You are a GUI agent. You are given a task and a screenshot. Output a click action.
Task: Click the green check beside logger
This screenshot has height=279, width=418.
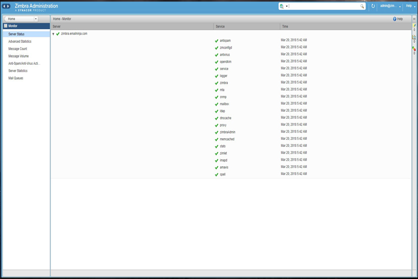(x=217, y=76)
